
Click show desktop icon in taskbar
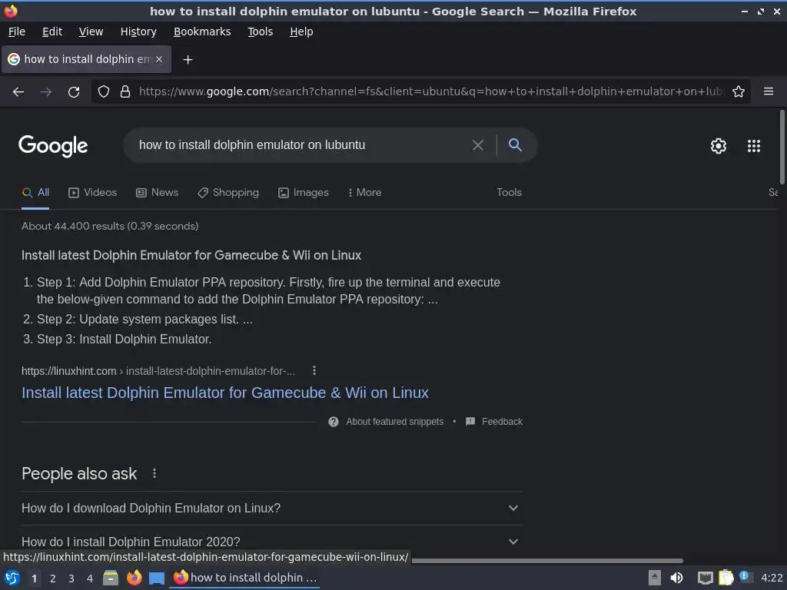point(157,578)
